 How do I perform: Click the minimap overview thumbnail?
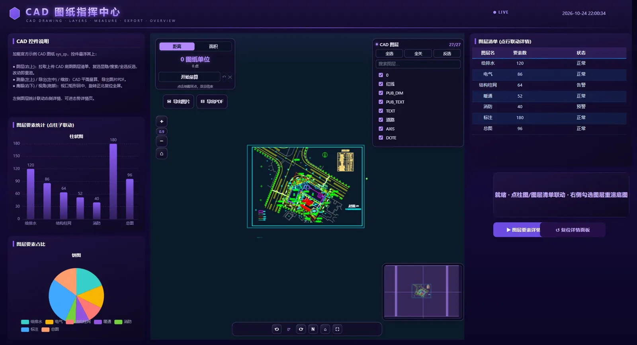[x=423, y=292]
